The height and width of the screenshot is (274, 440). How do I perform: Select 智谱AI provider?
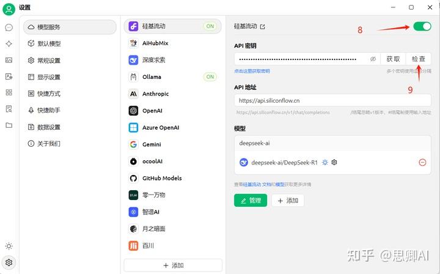[x=172, y=212]
